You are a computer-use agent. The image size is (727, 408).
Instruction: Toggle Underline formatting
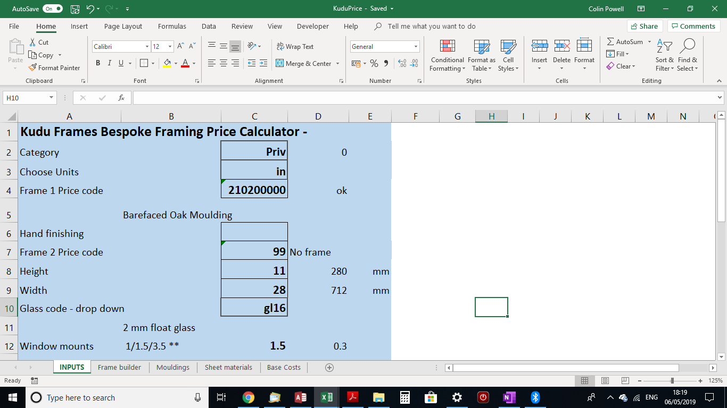(x=121, y=63)
